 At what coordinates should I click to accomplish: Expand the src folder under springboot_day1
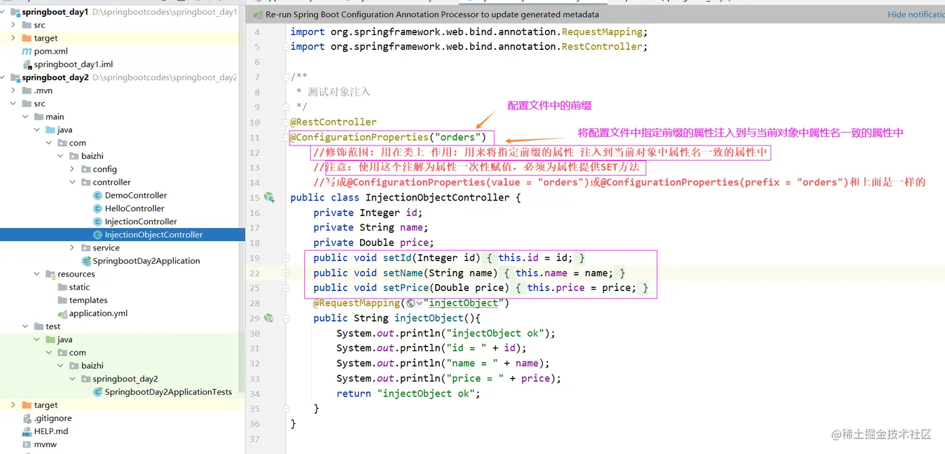click(x=14, y=25)
